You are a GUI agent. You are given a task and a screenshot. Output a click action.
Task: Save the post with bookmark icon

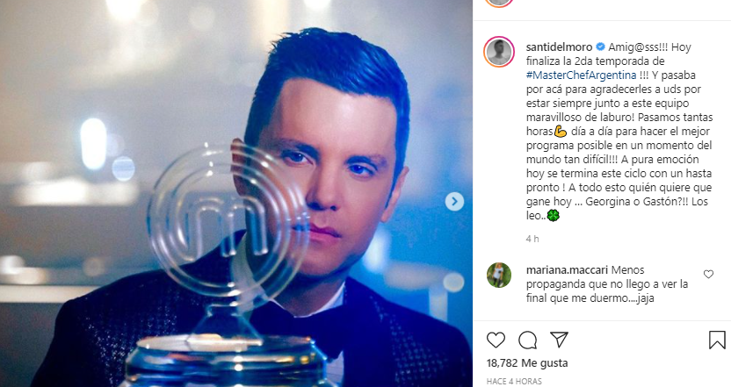[x=717, y=340]
